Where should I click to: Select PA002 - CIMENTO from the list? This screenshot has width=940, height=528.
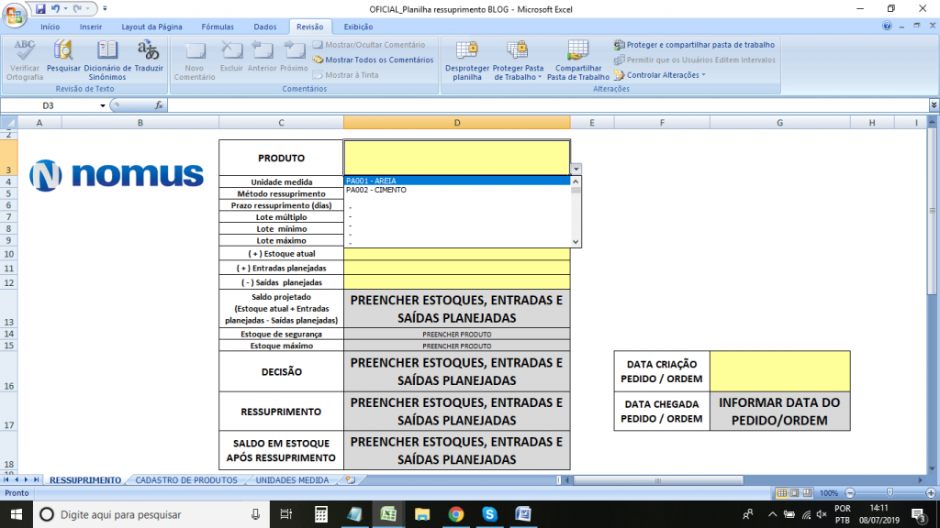[376, 190]
